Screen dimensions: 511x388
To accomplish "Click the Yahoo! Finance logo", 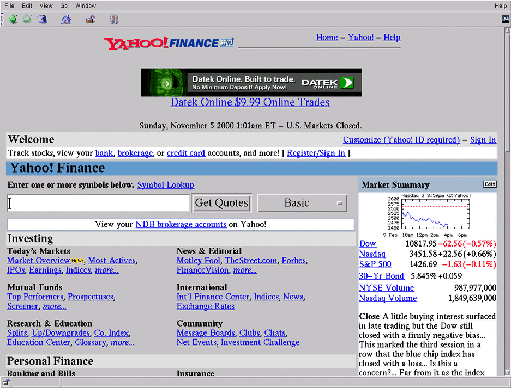I will (x=169, y=43).
